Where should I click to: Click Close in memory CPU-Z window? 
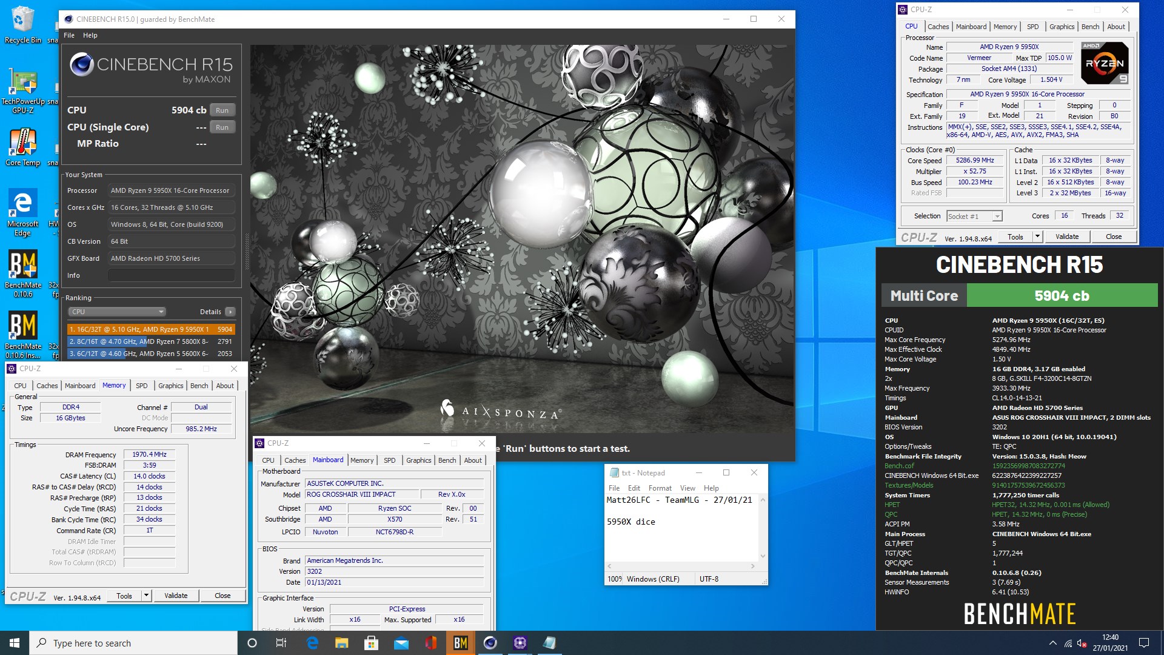coord(222,596)
